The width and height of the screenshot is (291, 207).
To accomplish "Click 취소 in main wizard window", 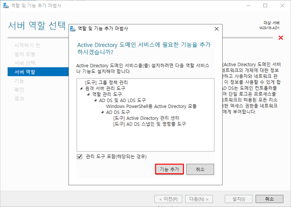I will click(x=270, y=199).
